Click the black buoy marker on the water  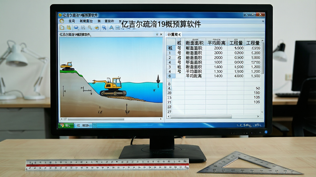pyautogui.click(x=158, y=79)
